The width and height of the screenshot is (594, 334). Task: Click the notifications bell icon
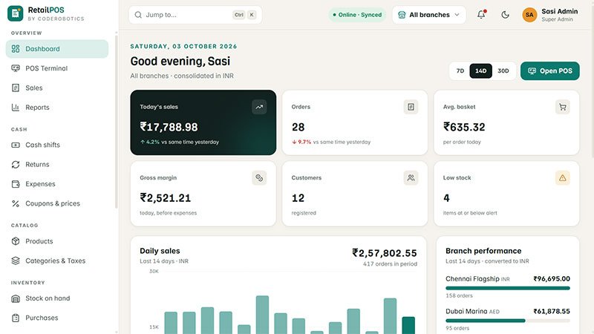481,15
